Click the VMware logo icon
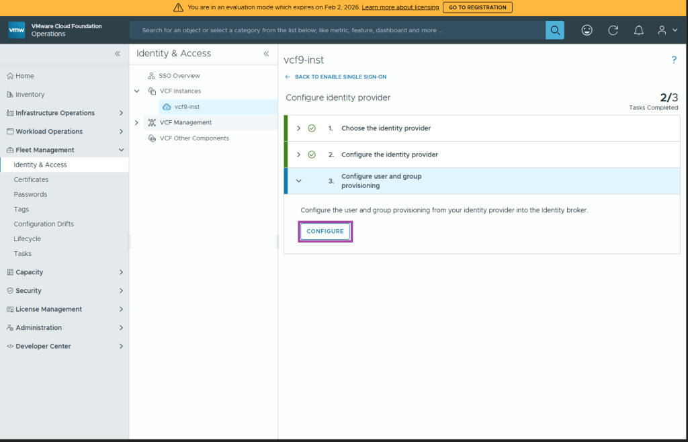688x442 pixels. (17, 30)
